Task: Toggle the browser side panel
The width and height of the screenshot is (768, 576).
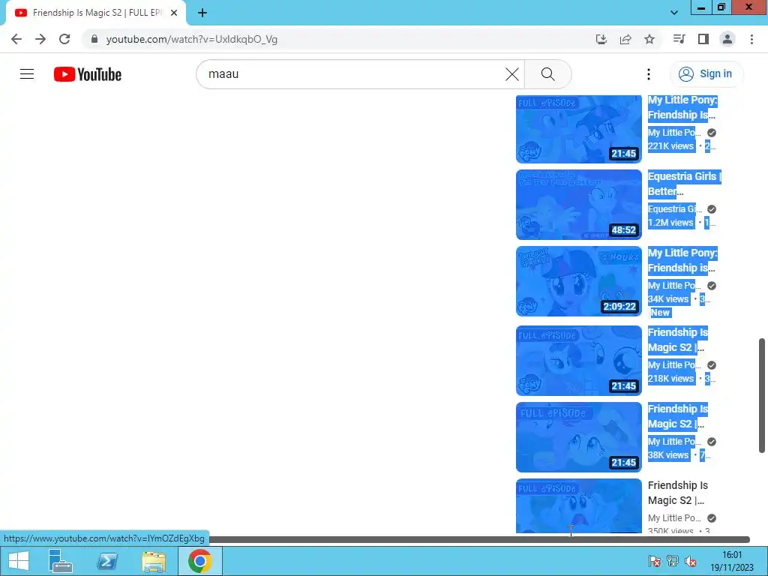Action: [703, 39]
